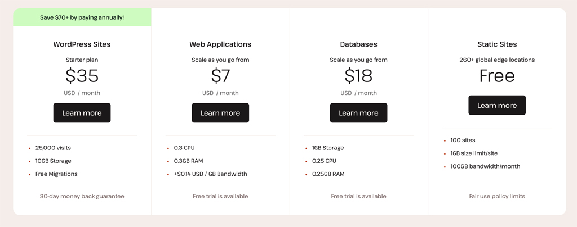Click the Free static sites price
Screen dimensions: 577x227
pos(497,76)
